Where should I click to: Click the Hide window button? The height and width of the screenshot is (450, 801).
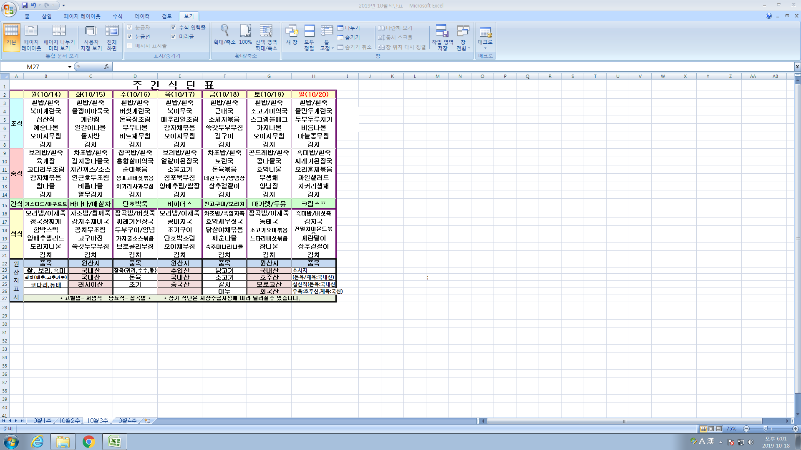(348, 37)
